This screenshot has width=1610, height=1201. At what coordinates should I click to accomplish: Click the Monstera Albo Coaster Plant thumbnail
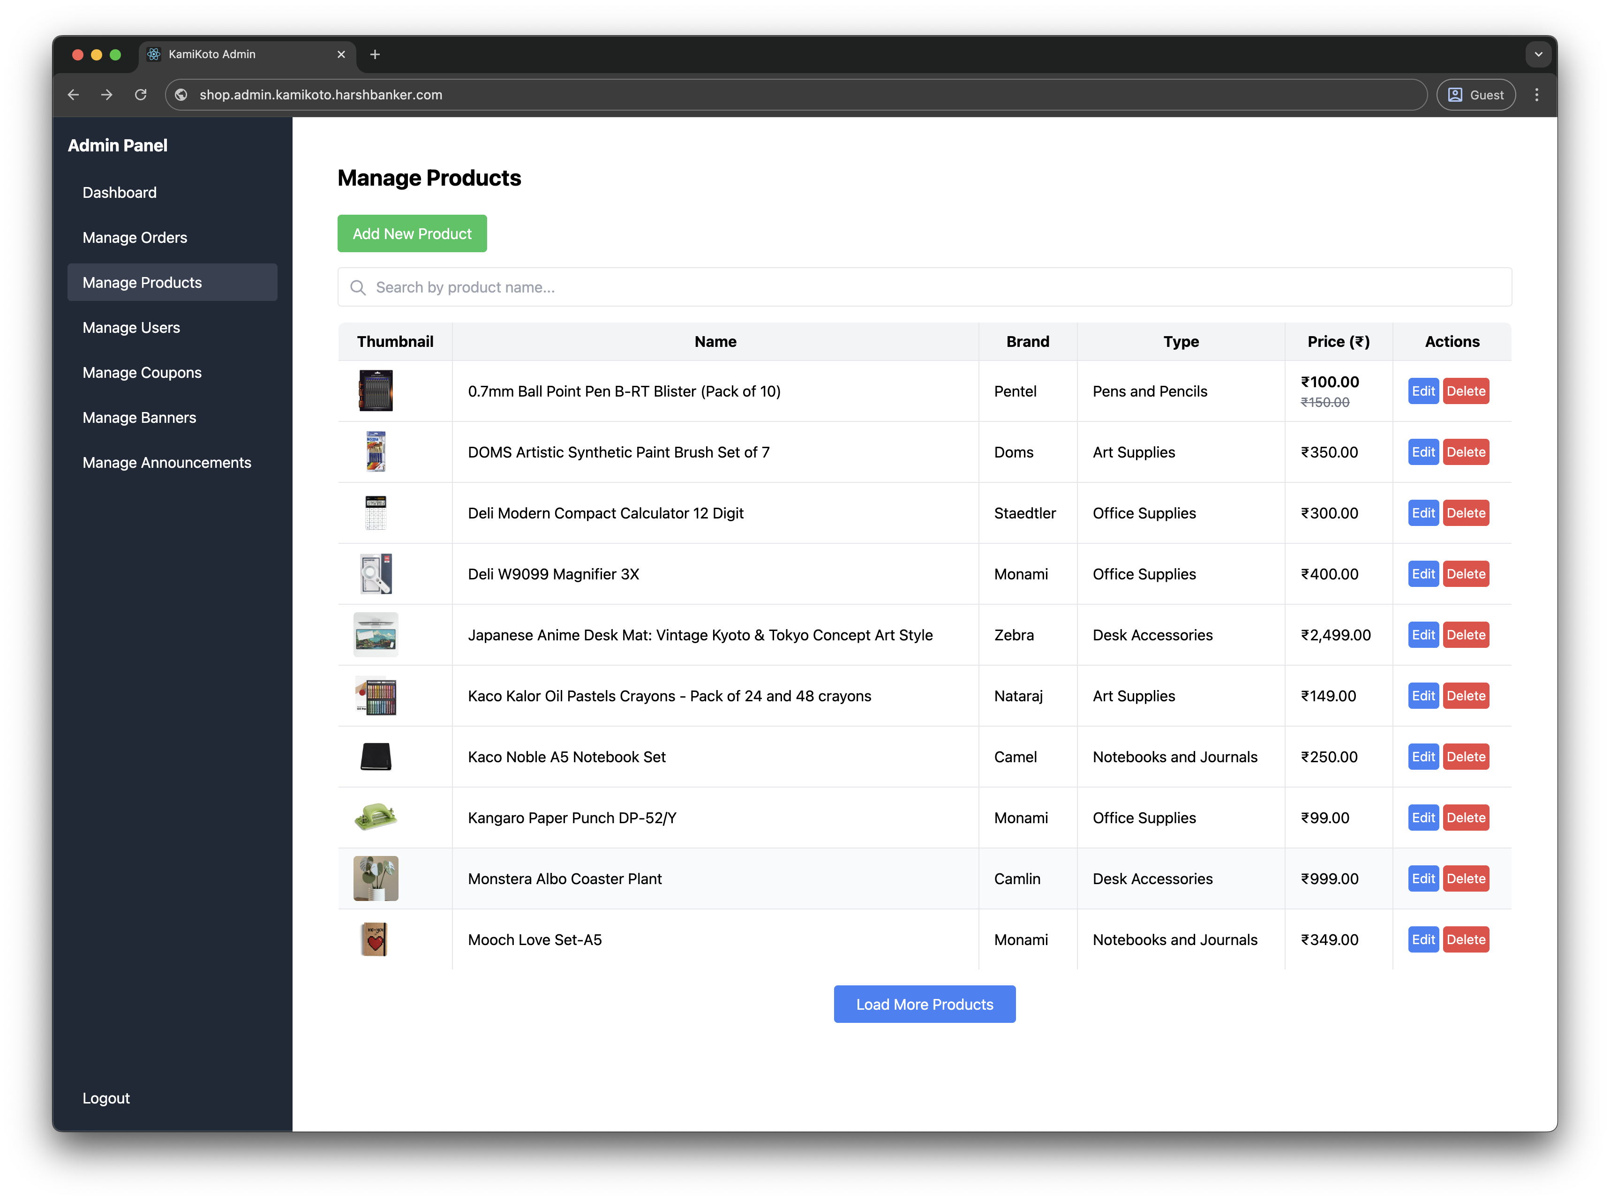click(375, 878)
